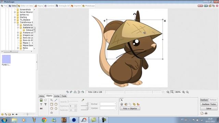Image resolution: width=219 pixels, height=123 pixels.
Task: Click the favorites star icon under the thumbnail panel
Action: click(2, 114)
